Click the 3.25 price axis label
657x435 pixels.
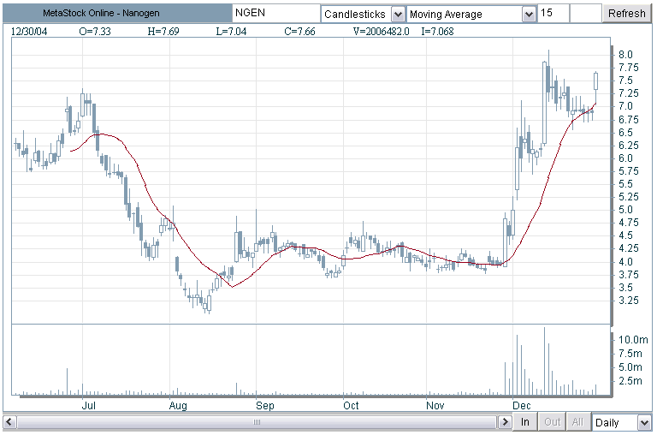pos(629,301)
